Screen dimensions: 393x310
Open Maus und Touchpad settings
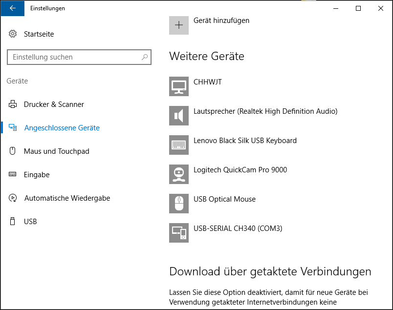57,151
